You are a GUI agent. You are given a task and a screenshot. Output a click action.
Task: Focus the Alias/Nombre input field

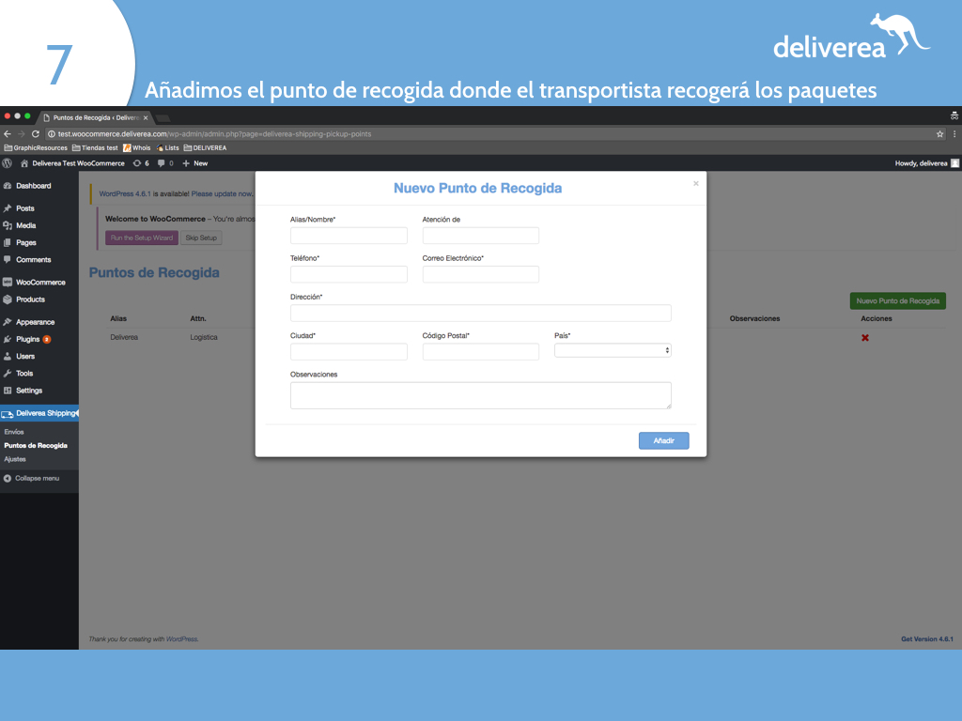point(349,236)
